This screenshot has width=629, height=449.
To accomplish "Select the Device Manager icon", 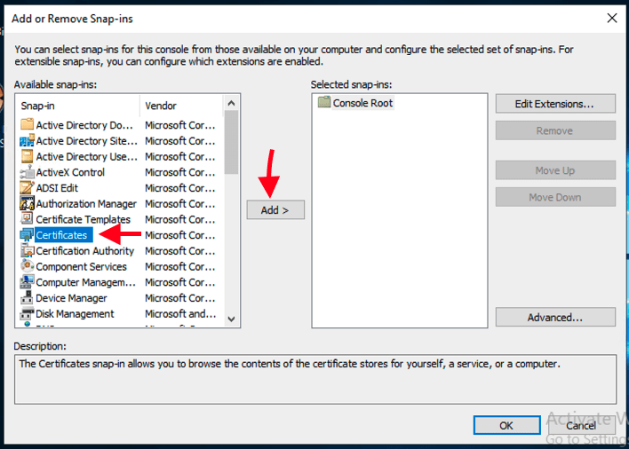I will point(27,298).
